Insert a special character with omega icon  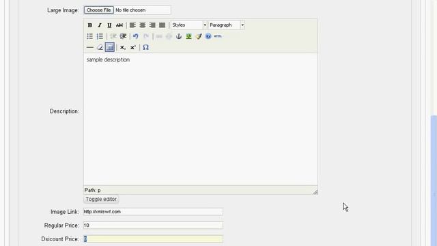pos(145,47)
